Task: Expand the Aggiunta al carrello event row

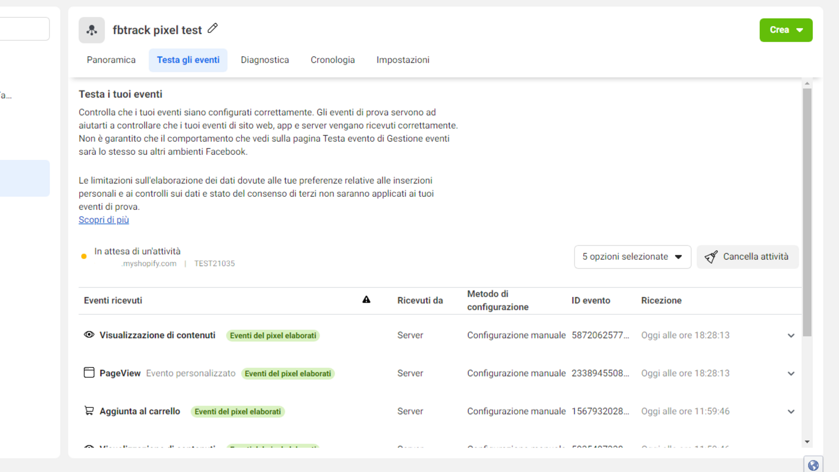Action: tap(791, 412)
